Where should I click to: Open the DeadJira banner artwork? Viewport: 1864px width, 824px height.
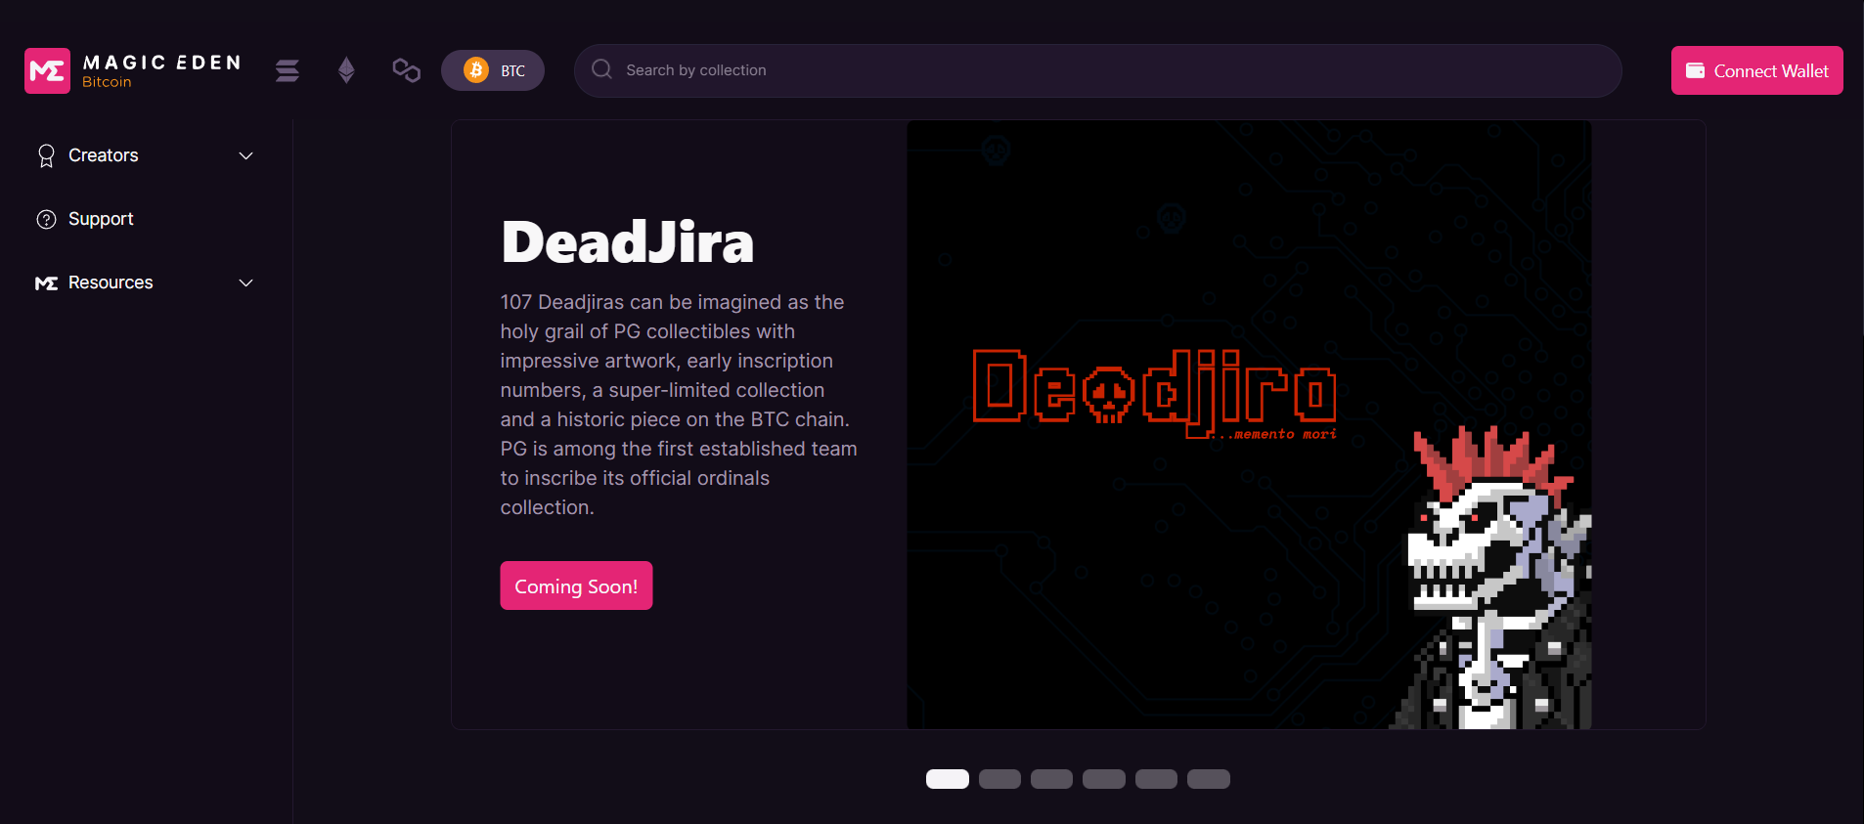(x=1249, y=424)
